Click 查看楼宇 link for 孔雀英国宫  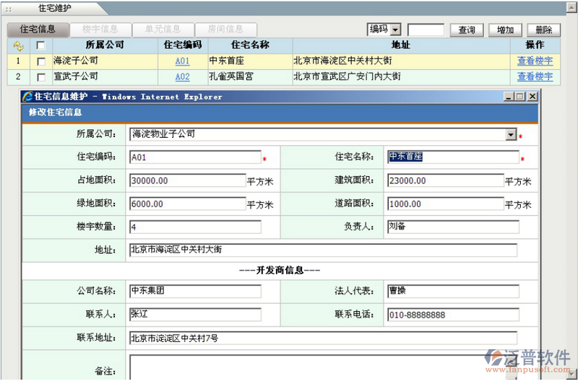pos(535,76)
